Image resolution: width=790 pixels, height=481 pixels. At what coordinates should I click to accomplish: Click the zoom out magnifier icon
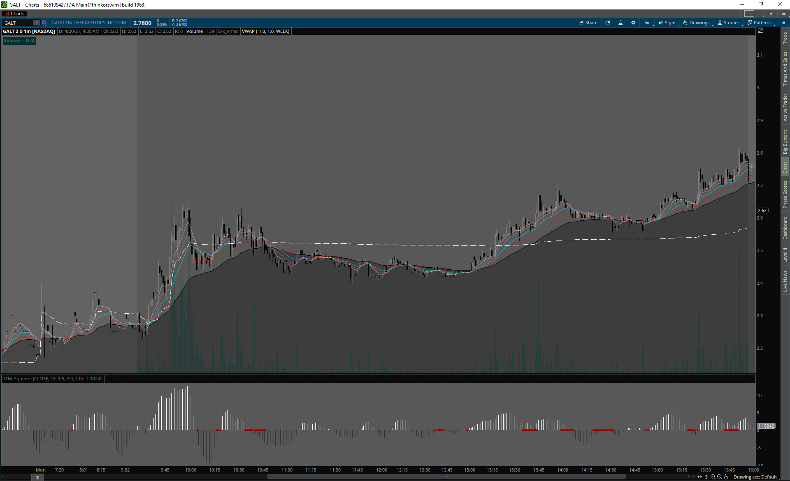click(x=720, y=477)
